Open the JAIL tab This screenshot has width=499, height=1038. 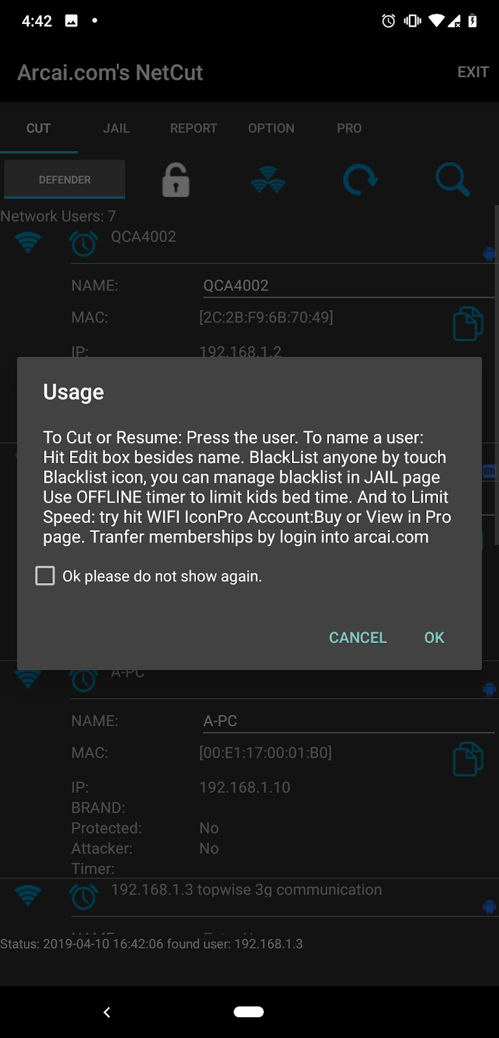(x=116, y=128)
